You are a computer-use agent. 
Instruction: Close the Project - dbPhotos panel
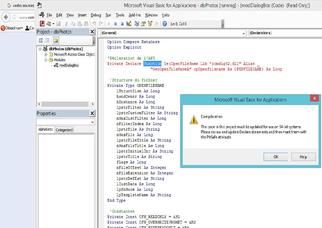click(93, 32)
